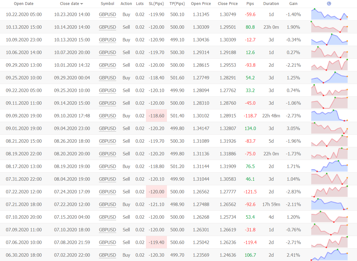Open GBPUSD link for trade opened 10.22.2020 05:00

[x=107, y=15]
